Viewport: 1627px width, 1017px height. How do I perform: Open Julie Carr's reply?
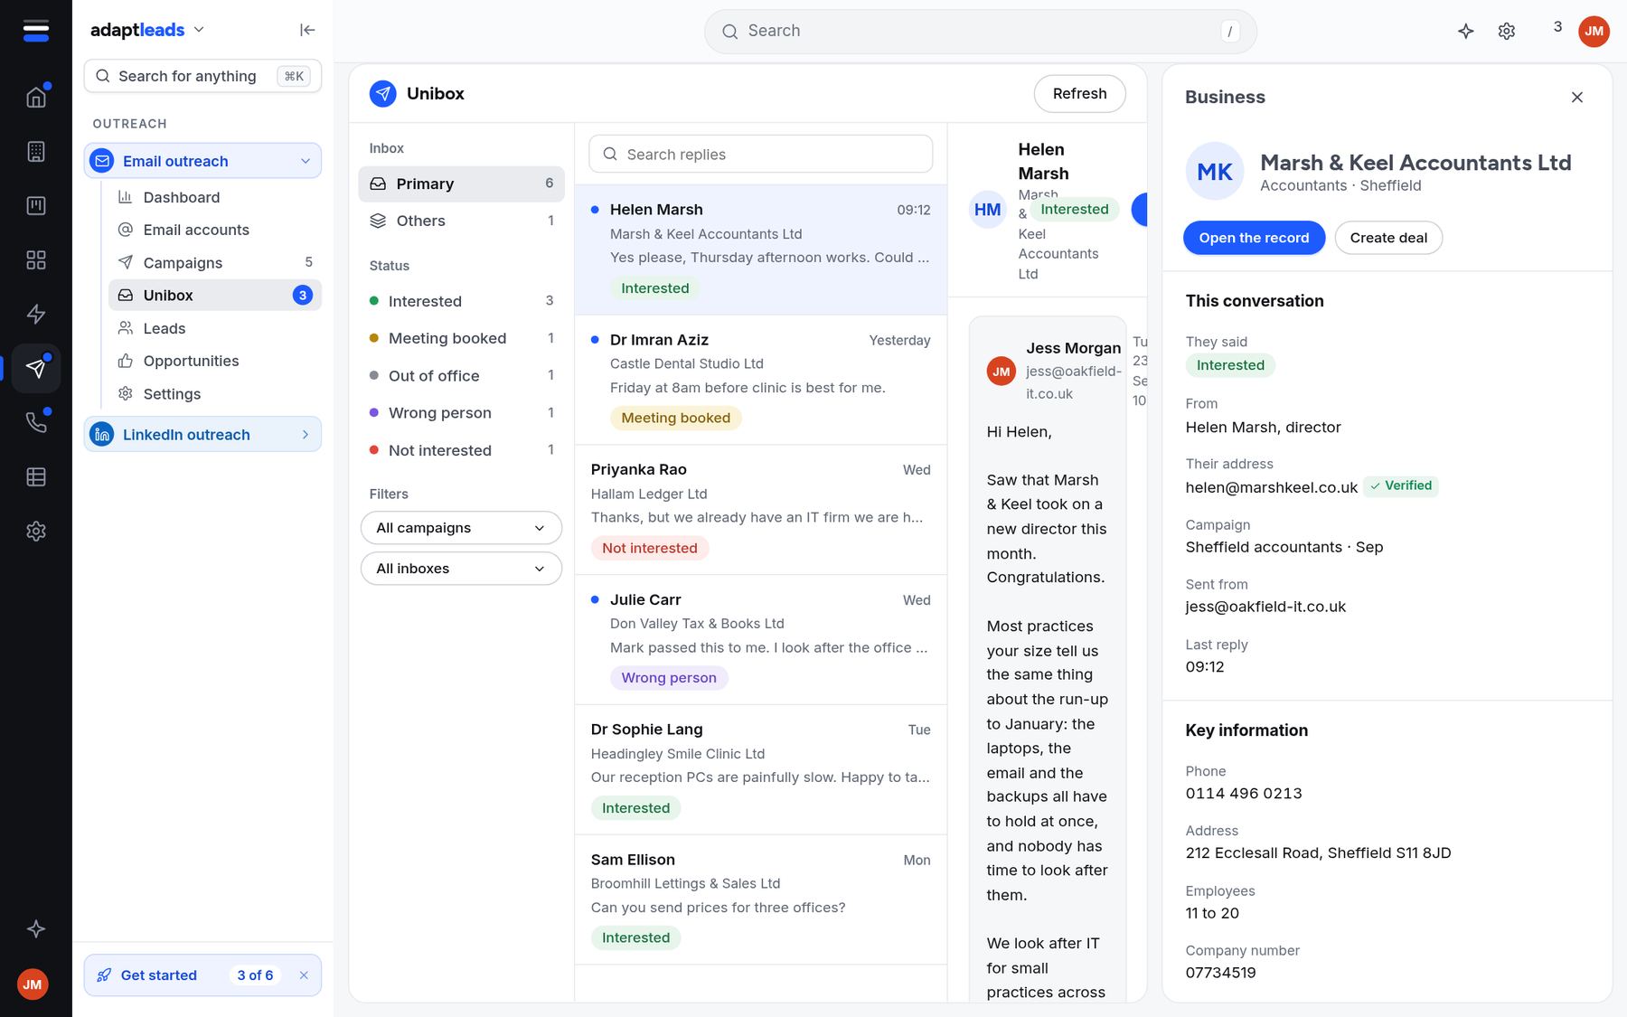(x=761, y=640)
